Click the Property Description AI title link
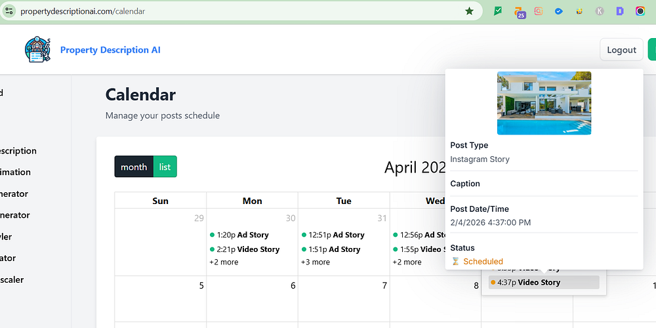Screen dimensions: 656x328 pyautogui.click(x=110, y=50)
